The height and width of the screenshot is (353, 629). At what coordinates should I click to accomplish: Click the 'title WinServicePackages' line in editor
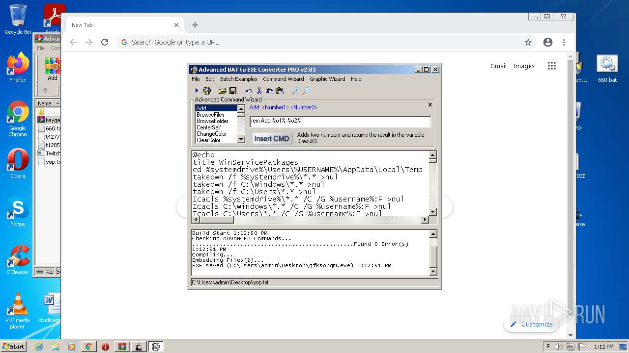click(x=245, y=162)
